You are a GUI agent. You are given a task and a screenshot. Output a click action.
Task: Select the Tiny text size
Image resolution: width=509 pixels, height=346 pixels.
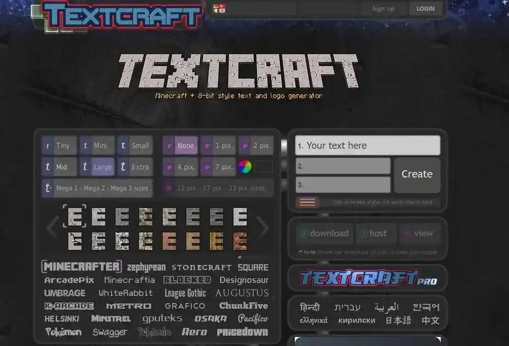coord(59,146)
